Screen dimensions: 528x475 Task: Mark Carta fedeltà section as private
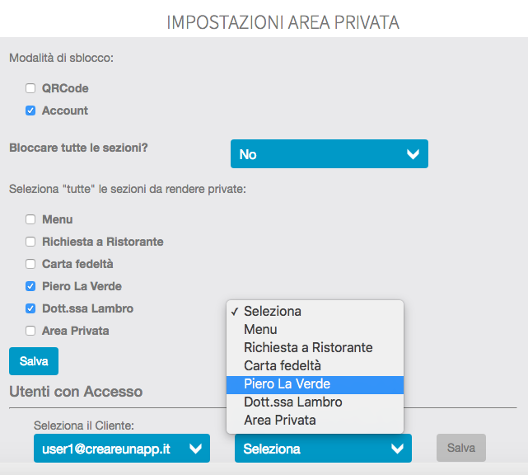(x=30, y=264)
